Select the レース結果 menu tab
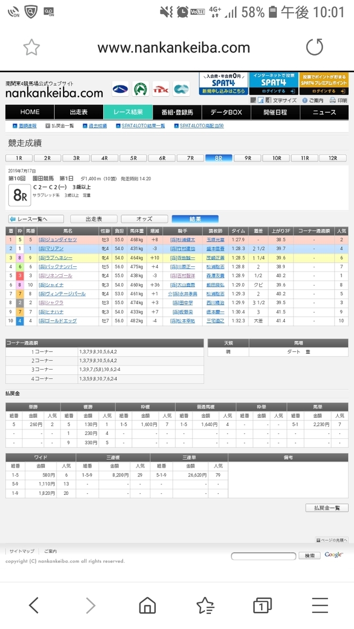354x629 pixels. click(x=128, y=112)
